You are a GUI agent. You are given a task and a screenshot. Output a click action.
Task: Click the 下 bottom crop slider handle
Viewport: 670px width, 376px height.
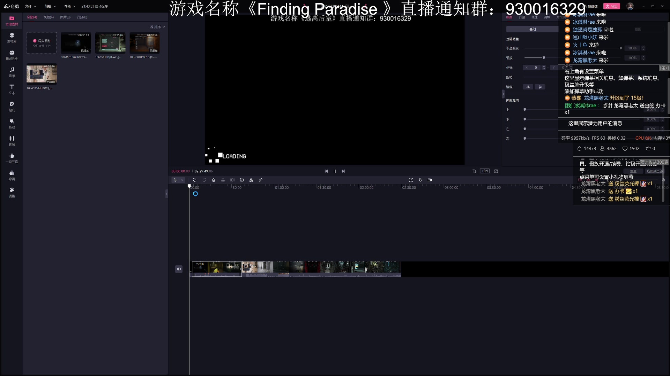524,119
